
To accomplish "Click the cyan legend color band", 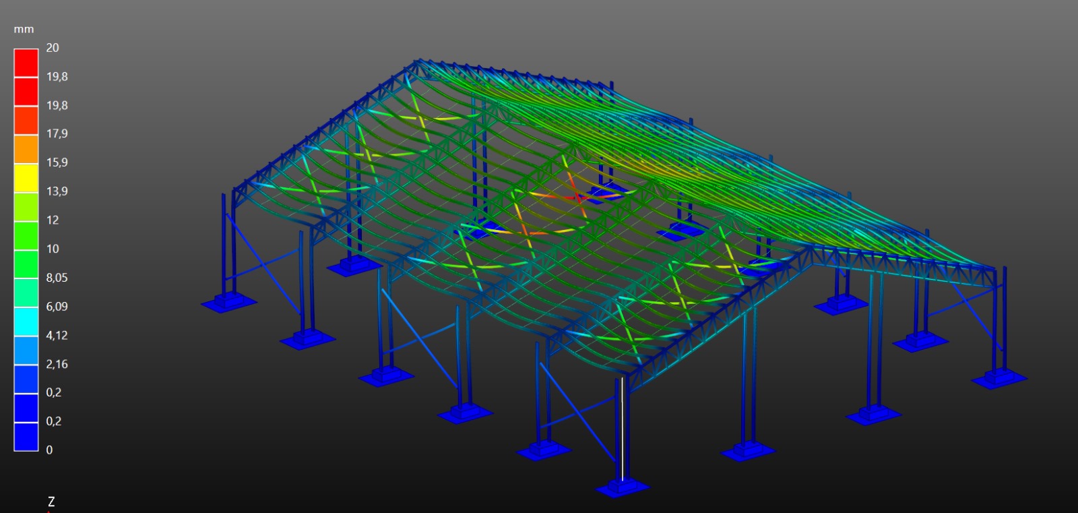I will tap(26, 322).
